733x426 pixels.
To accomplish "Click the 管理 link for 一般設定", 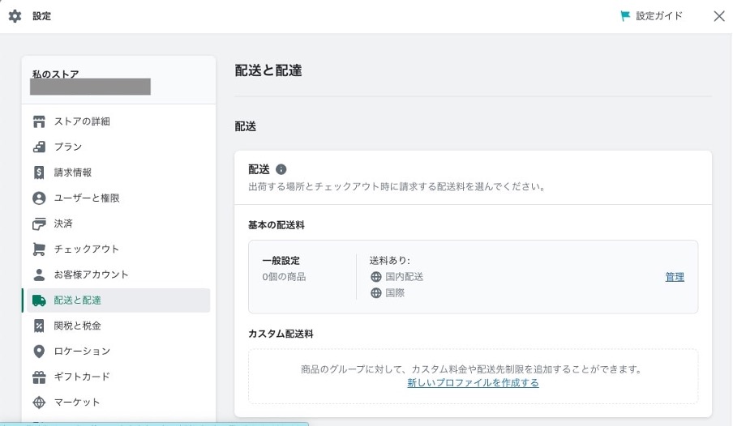I will 675,277.
